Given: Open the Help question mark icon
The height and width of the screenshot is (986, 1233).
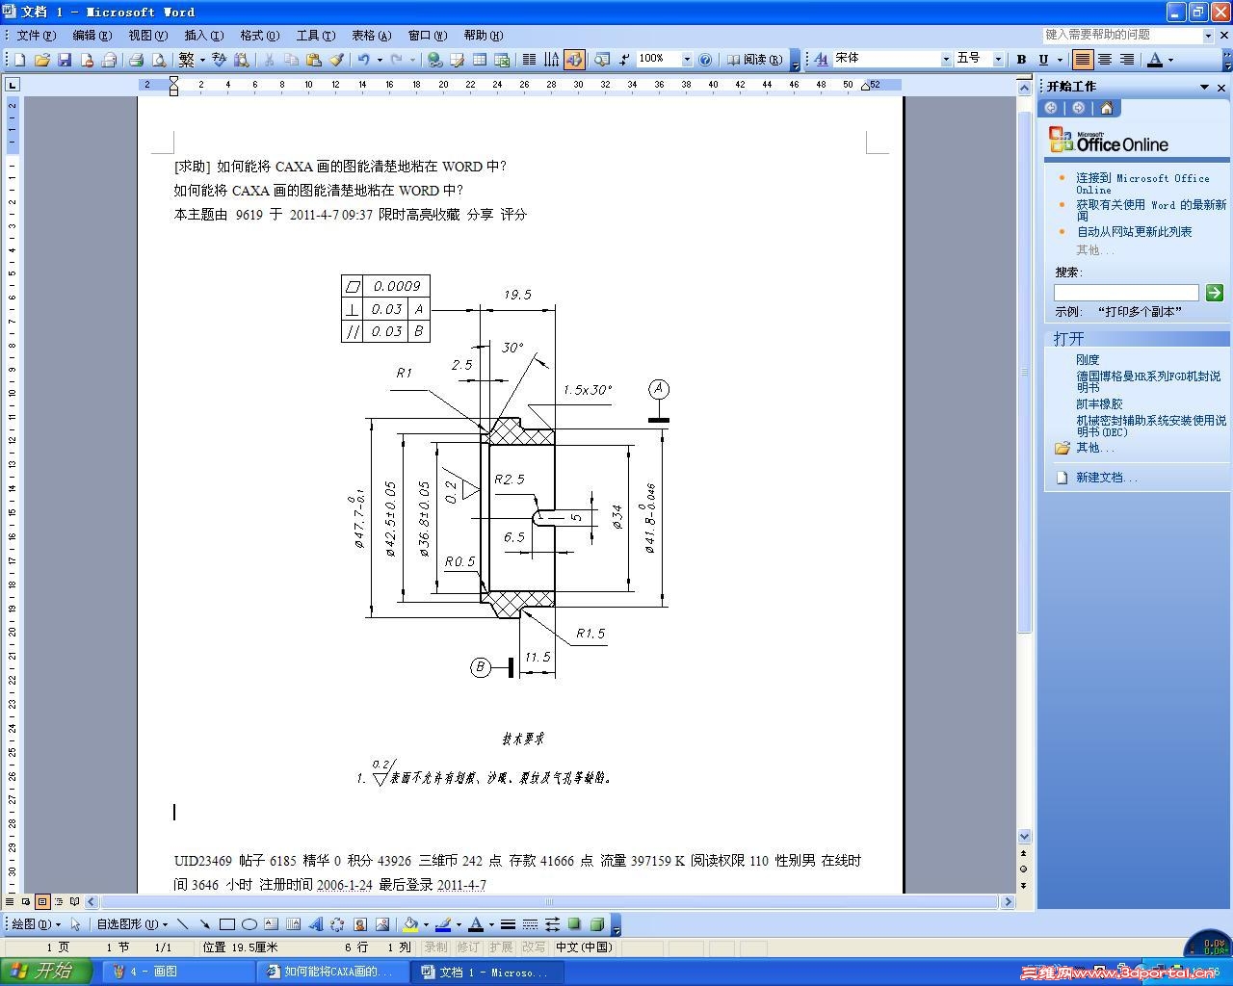Looking at the screenshot, I should tap(705, 60).
